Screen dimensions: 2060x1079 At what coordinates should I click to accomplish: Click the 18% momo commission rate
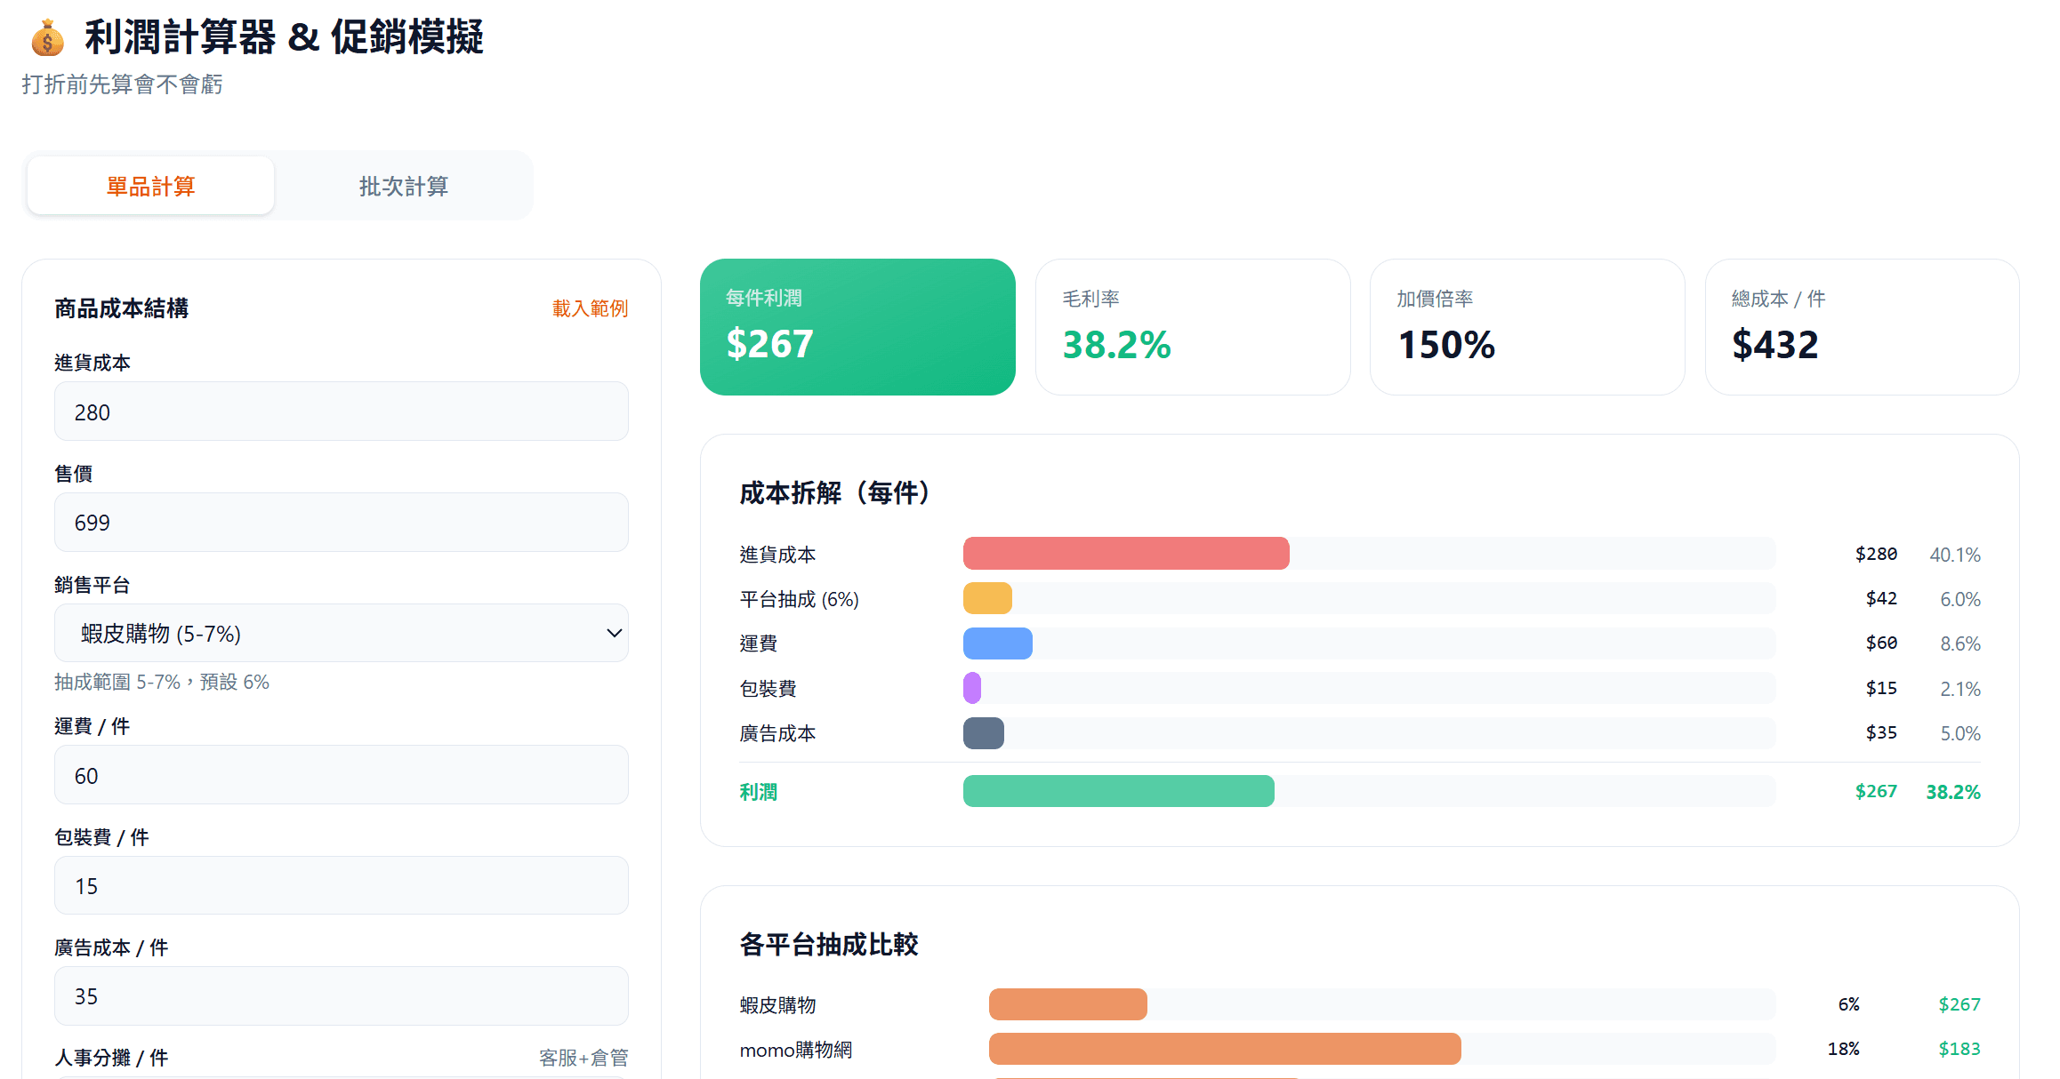[1843, 1049]
